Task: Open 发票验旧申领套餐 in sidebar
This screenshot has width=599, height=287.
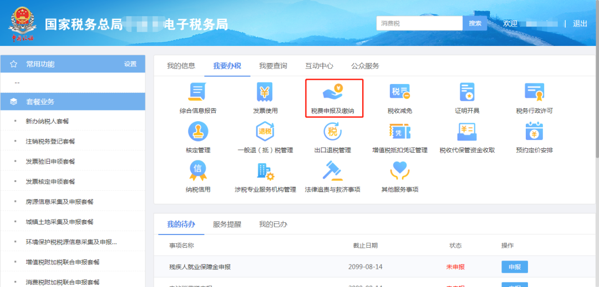Action: [50, 161]
